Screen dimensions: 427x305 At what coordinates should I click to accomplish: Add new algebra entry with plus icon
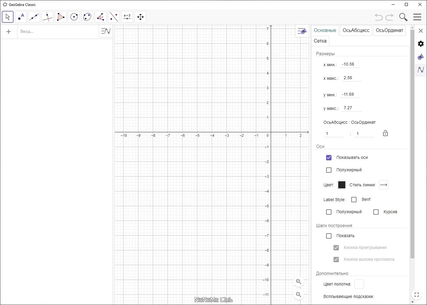pos(9,31)
